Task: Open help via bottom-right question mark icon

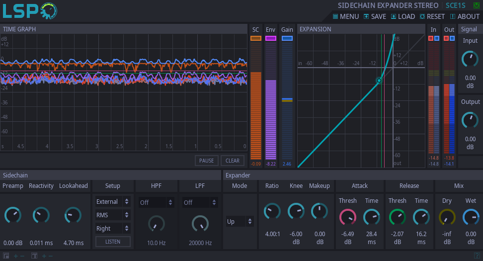Action: coord(477,256)
